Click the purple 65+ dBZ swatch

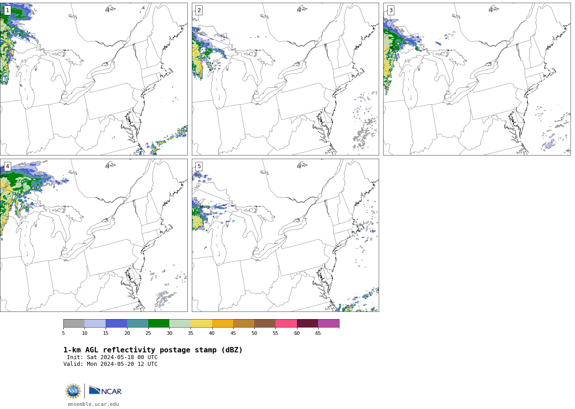click(x=328, y=324)
